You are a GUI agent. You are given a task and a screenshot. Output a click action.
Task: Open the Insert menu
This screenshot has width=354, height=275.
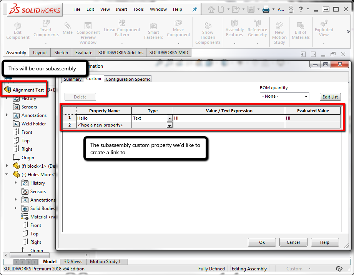(x=121, y=9)
